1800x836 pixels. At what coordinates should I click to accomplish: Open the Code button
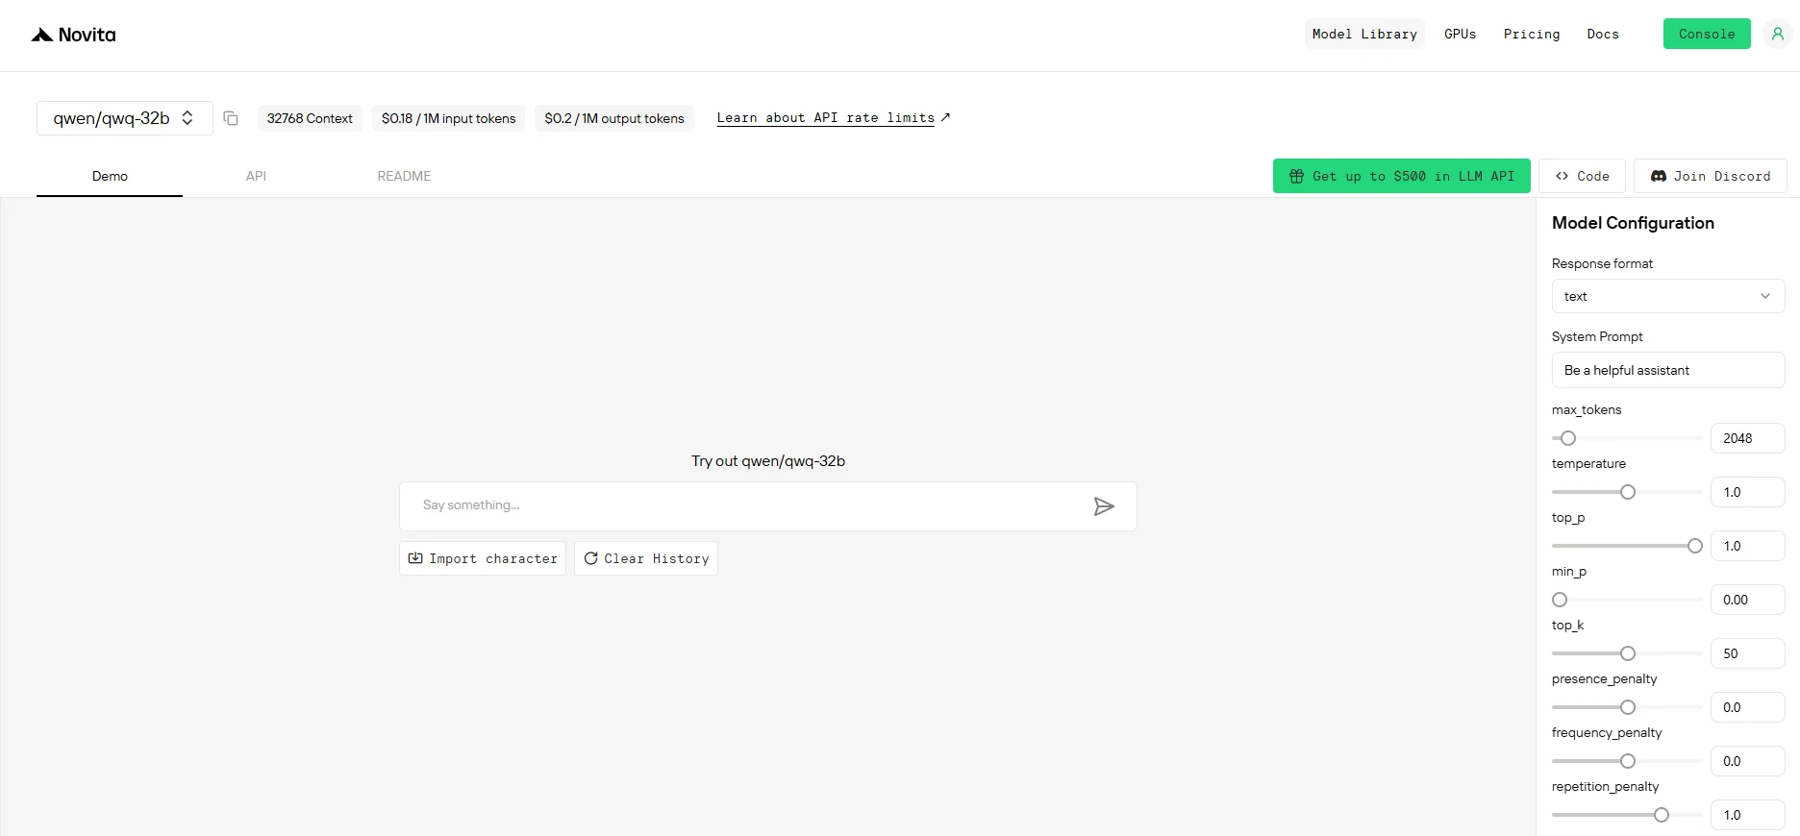point(1583,176)
